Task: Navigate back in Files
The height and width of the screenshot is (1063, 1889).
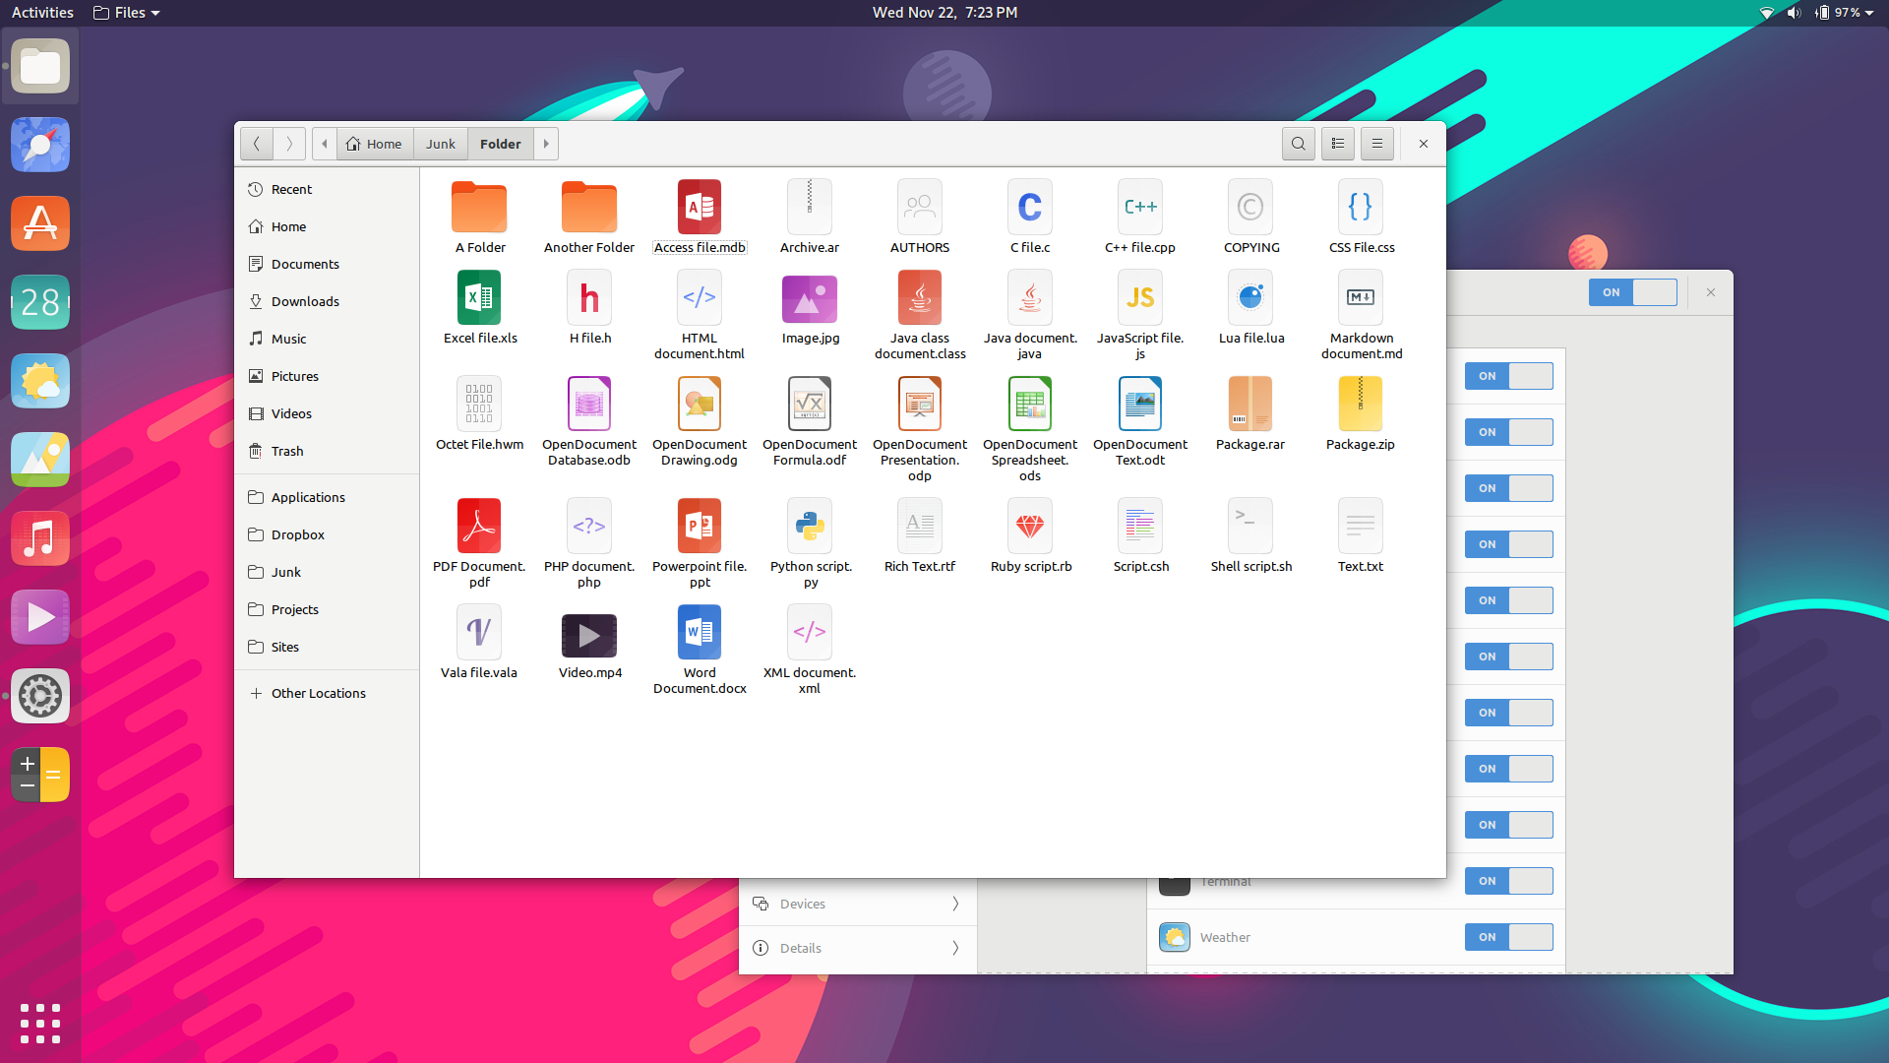Action: [x=257, y=144]
